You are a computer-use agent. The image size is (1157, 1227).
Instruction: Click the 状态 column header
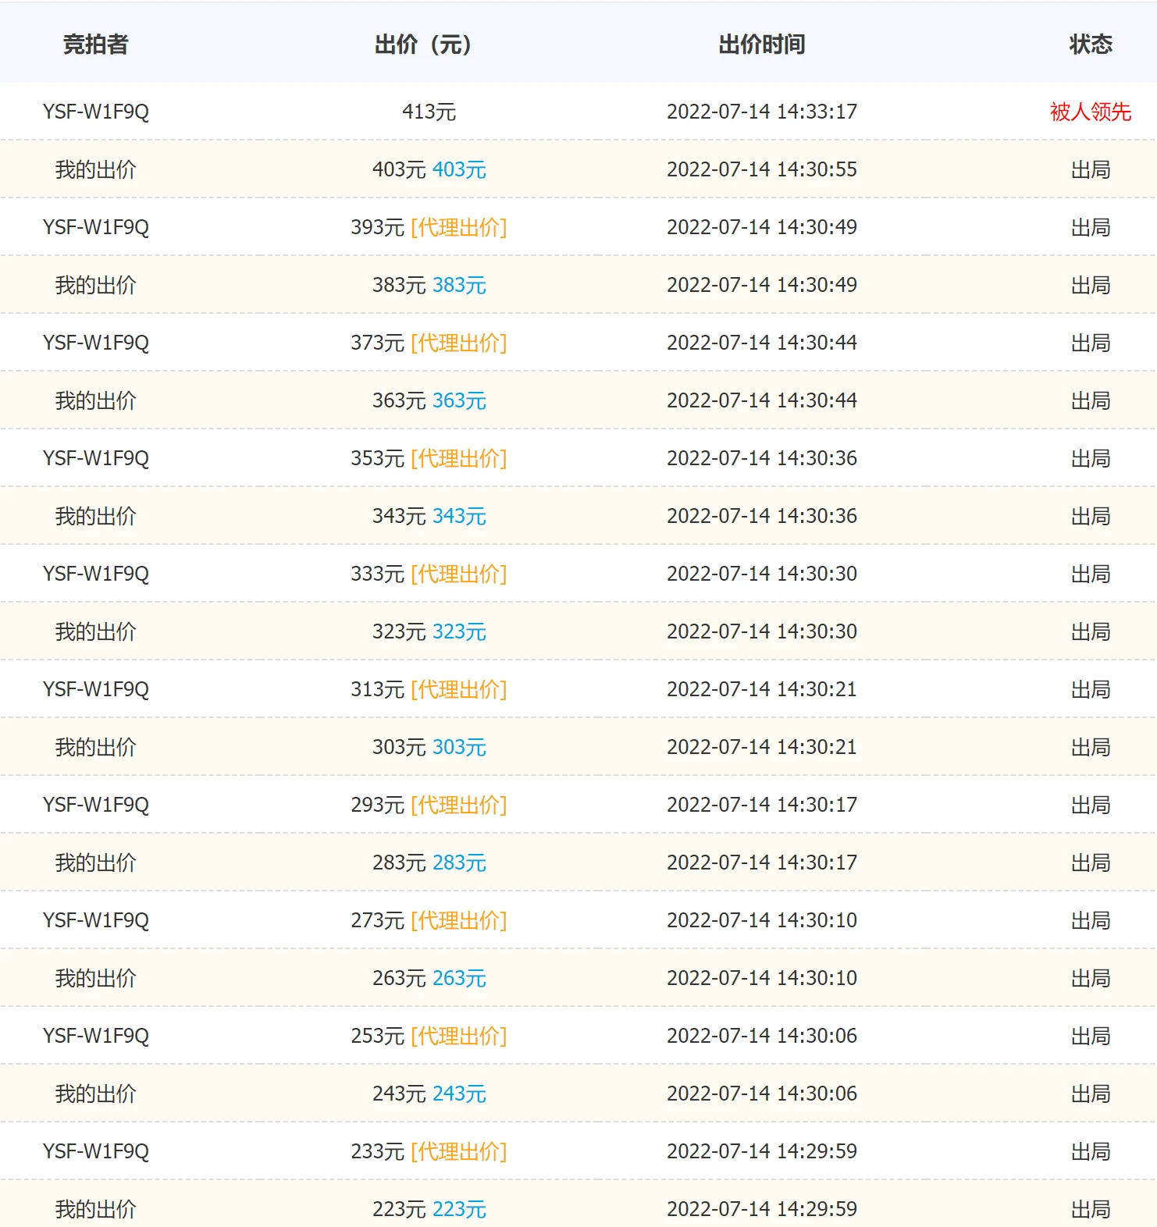(1090, 44)
